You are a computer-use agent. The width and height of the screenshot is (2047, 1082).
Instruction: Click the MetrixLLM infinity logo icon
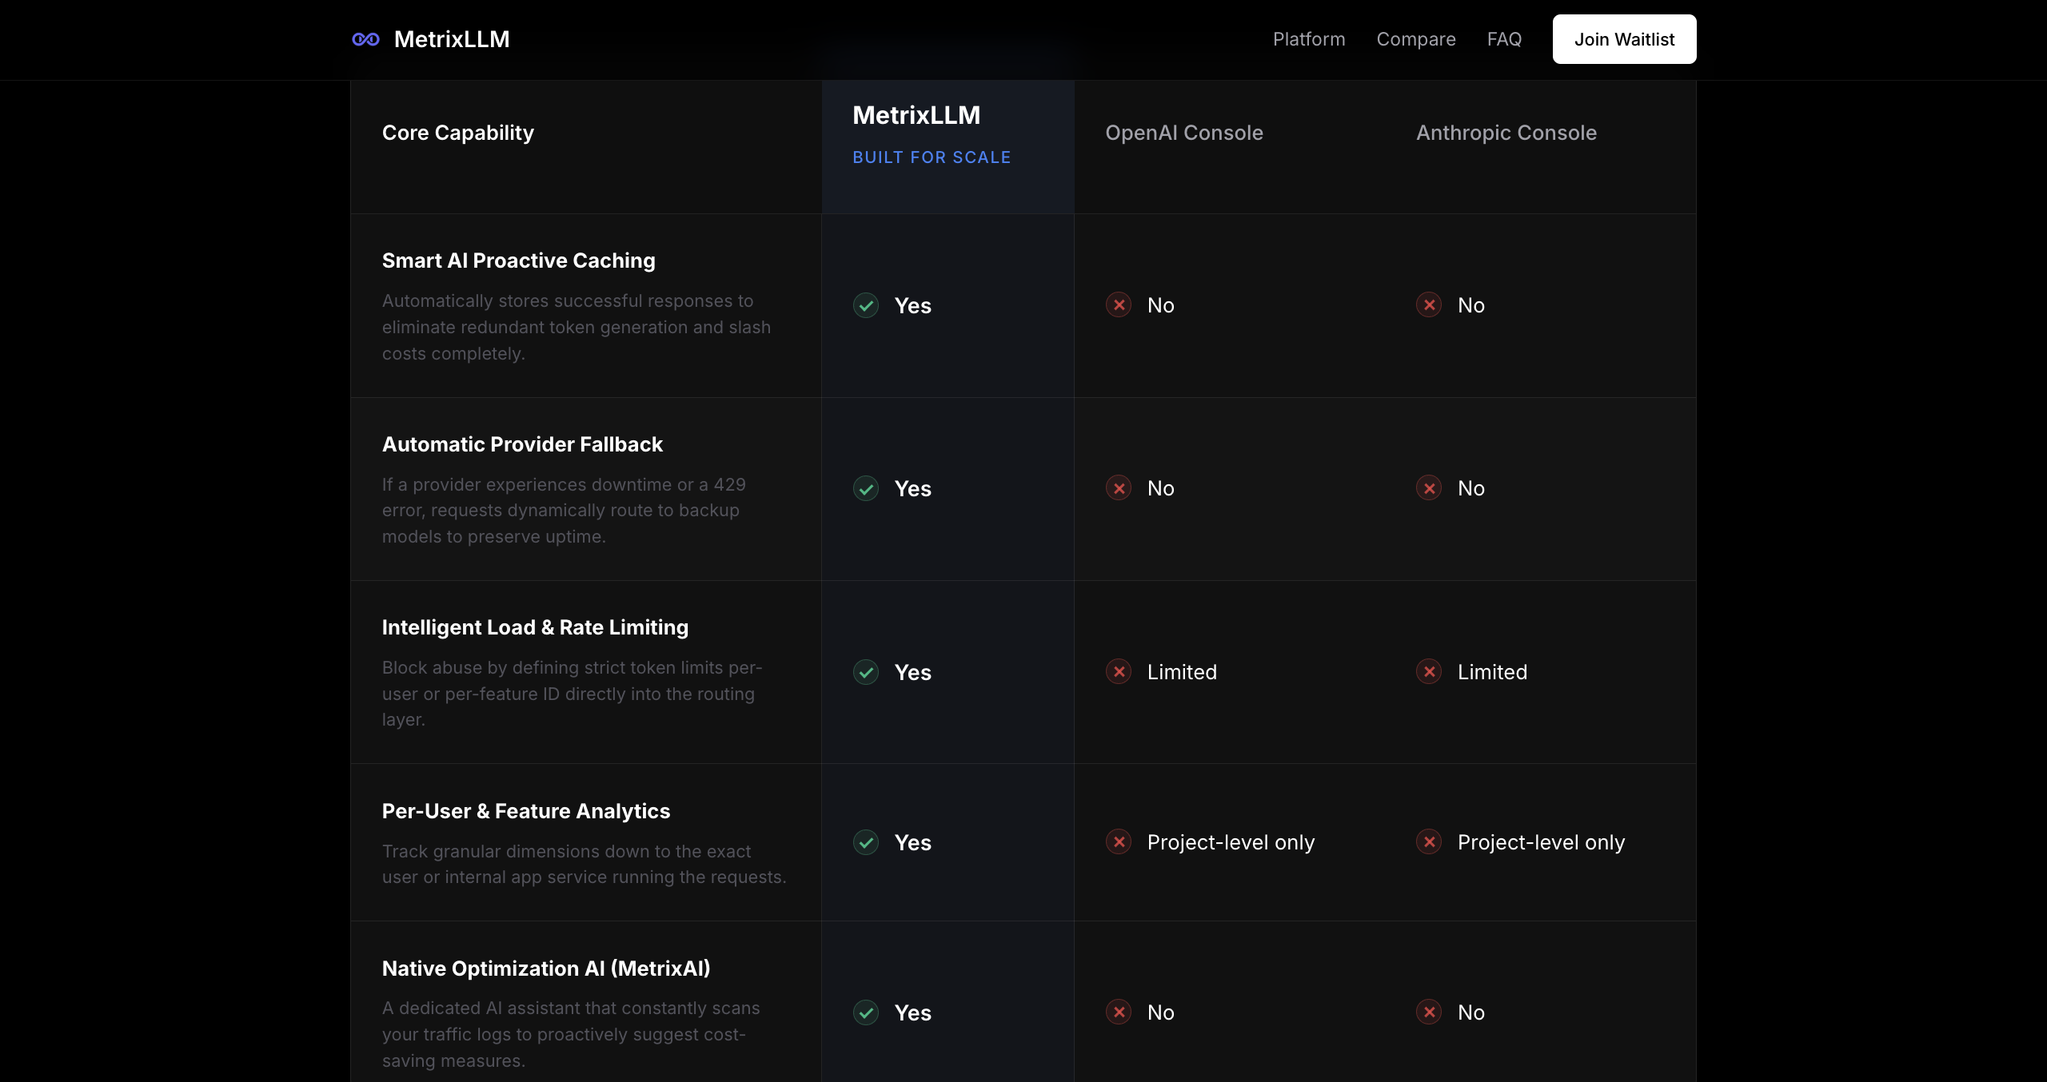point(365,39)
